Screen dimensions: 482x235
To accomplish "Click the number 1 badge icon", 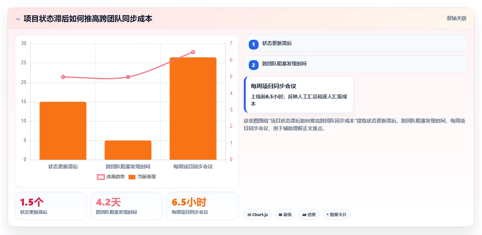I will (253, 45).
